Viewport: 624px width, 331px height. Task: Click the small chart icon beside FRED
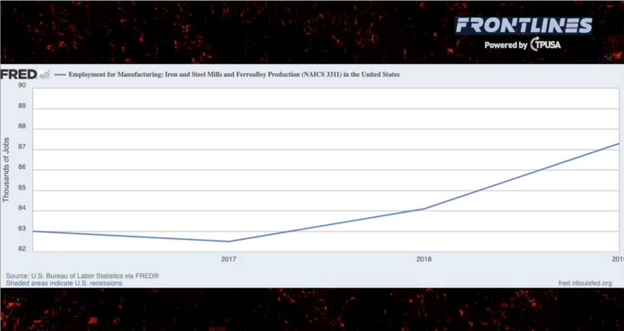[44, 74]
